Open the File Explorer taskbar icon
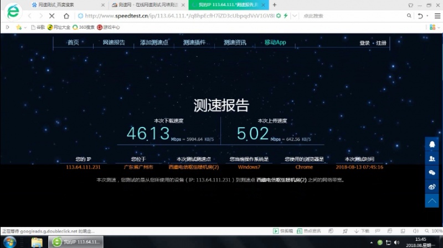The image size is (443, 248). pos(37,242)
